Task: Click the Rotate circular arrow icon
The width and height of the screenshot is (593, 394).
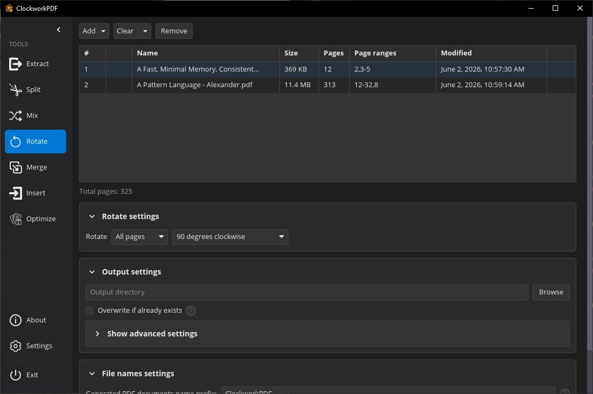Action: point(16,142)
